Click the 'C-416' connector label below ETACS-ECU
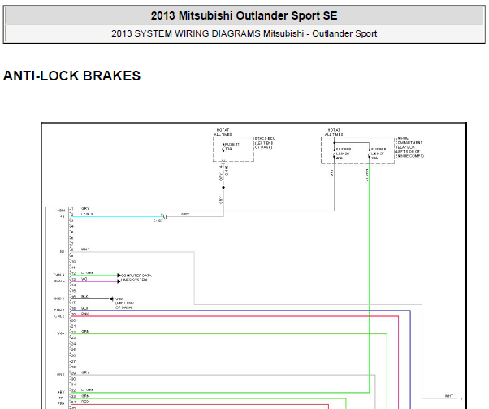 227,171
